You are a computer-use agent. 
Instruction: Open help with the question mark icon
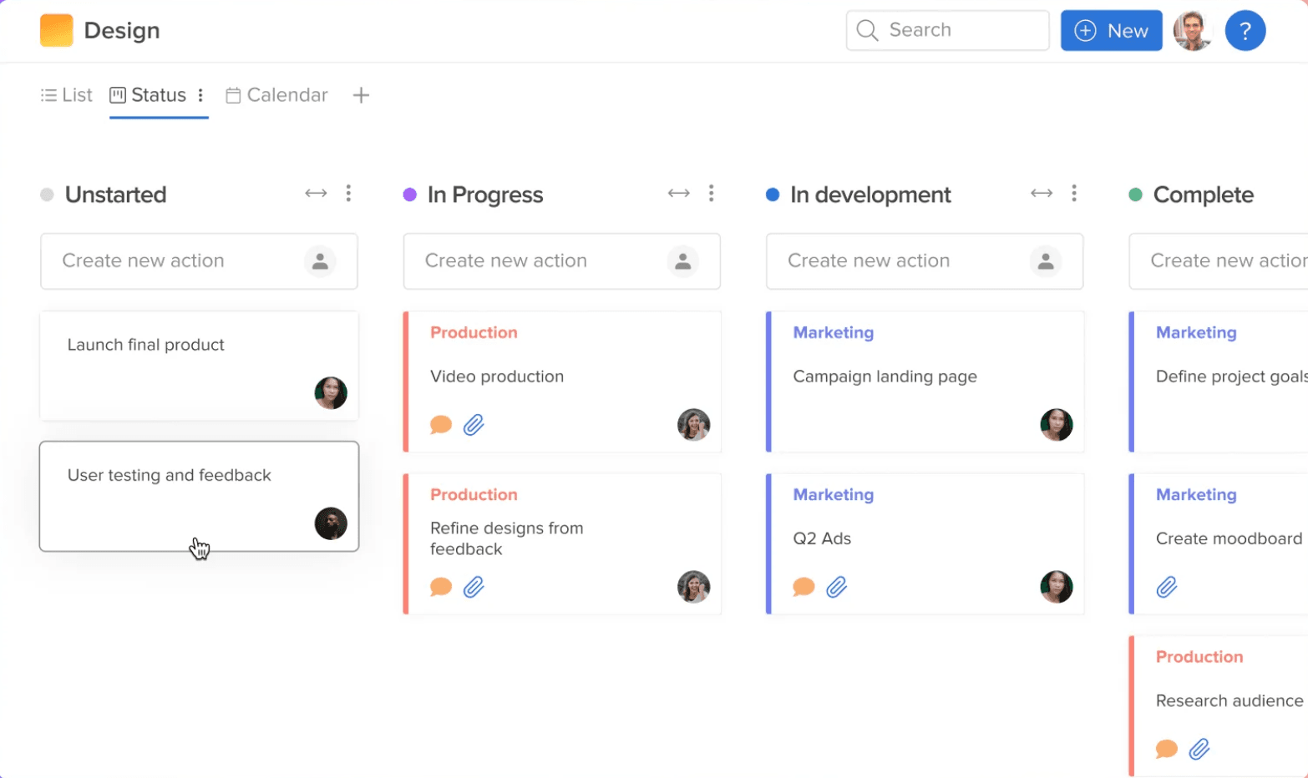click(x=1245, y=30)
